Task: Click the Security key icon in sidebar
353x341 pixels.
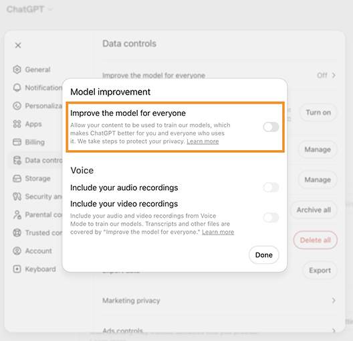Action: pyautogui.click(x=17, y=196)
